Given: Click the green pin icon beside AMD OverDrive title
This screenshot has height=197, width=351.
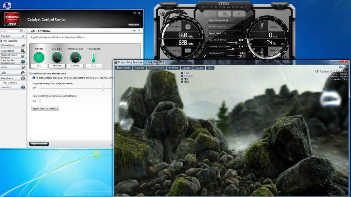Looking at the screenshot, I should (134, 31).
